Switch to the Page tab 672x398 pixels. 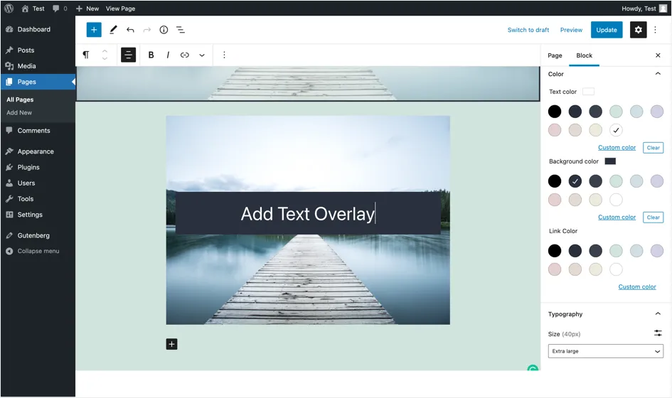pos(555,55)
